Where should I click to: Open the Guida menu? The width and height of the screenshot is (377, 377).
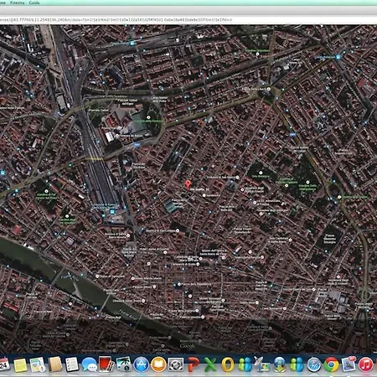pyautogui.click(x=34, y=3)
